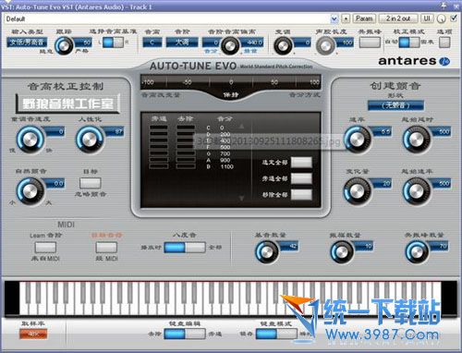Viewport: 462px width, 353px height.
Task: Click the amplitude amount knob showing 10
Action: 342,252
